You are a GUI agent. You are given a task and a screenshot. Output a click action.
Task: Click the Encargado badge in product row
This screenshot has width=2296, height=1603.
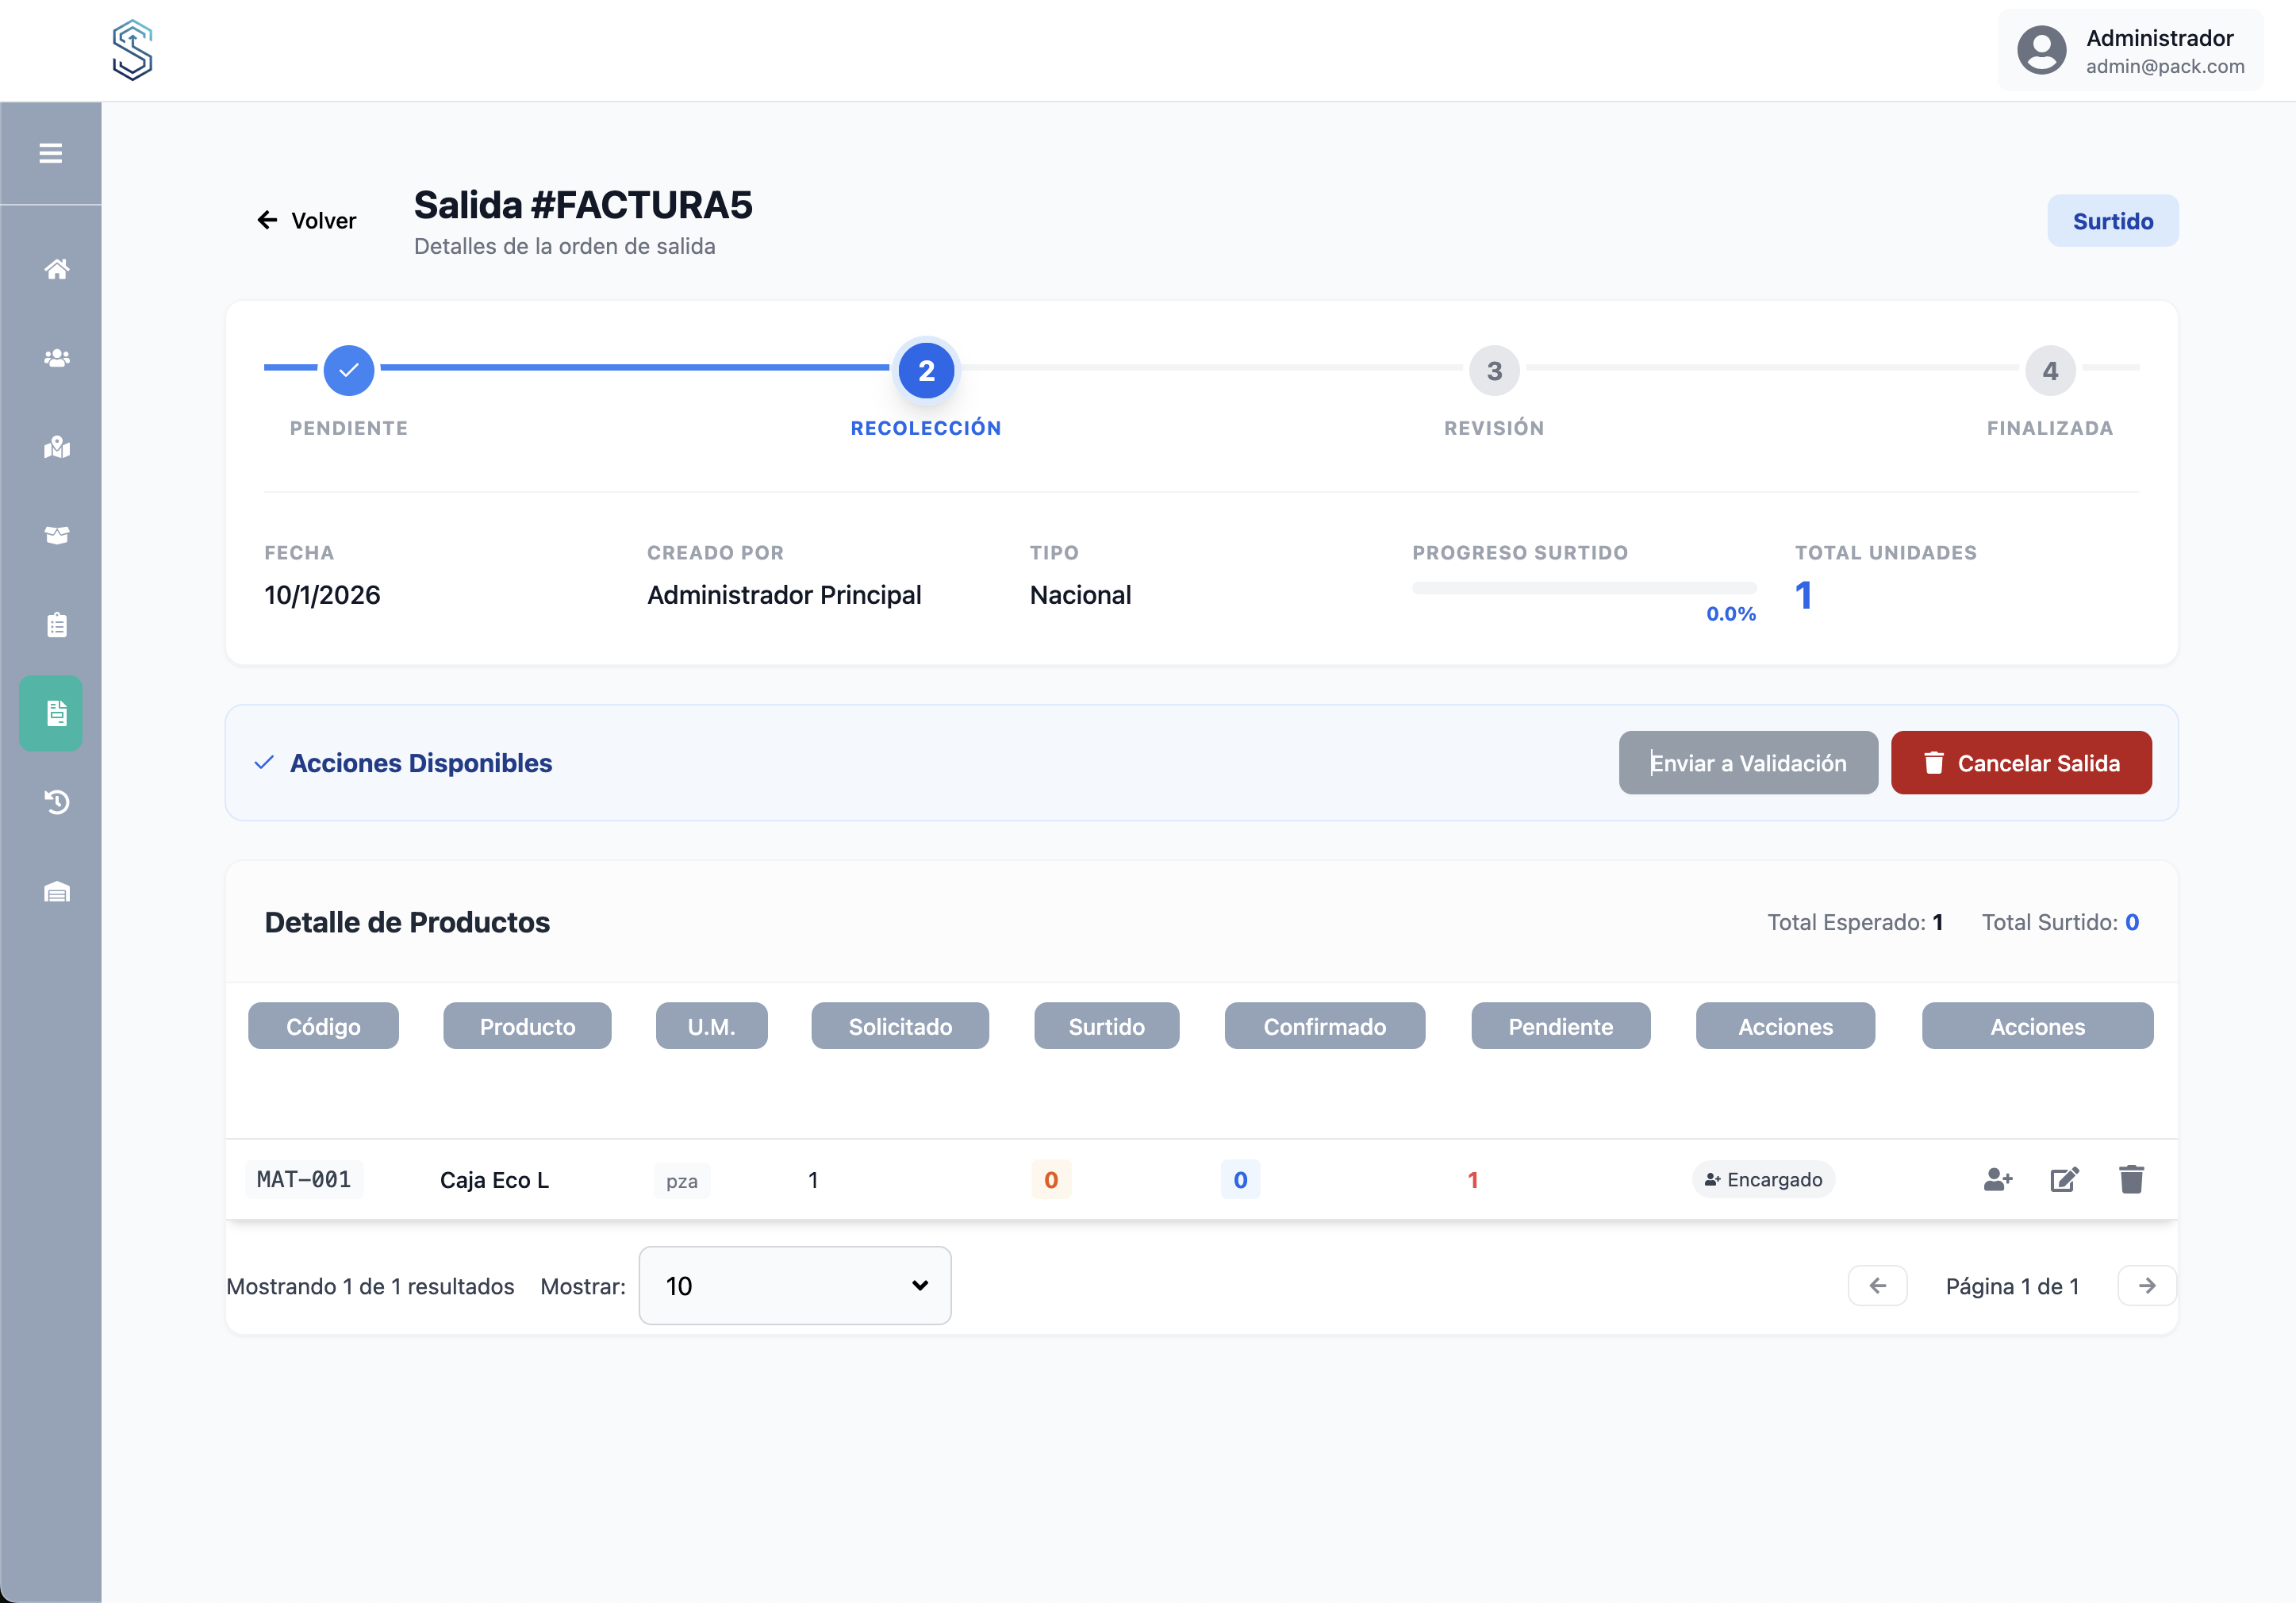click(1763, 1180)
